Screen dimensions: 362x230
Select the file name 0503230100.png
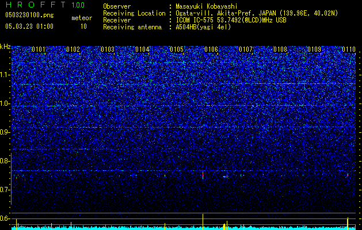(x=29, y=15)
